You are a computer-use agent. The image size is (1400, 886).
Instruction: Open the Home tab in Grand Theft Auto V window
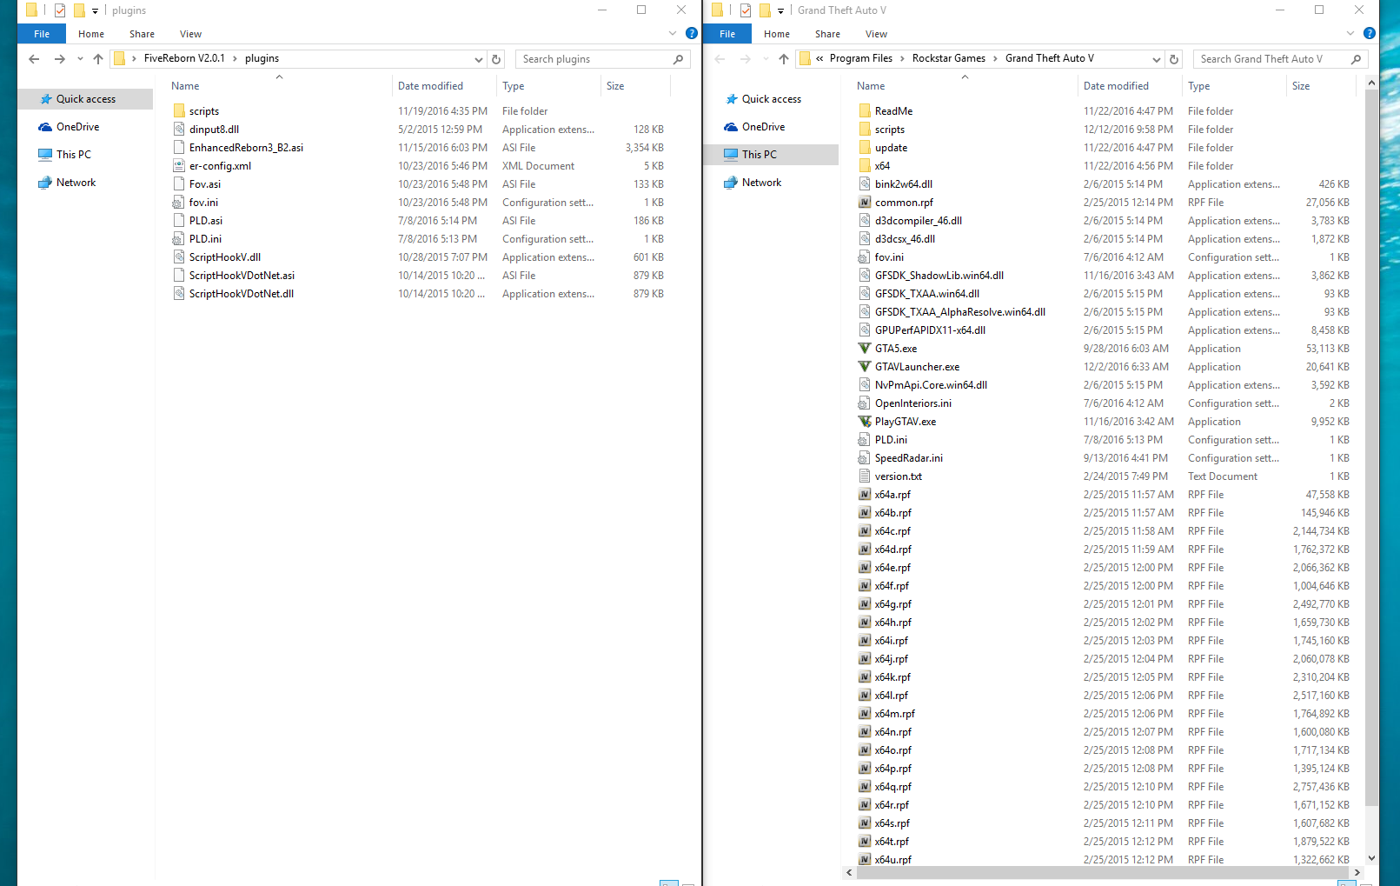point(777,34)
